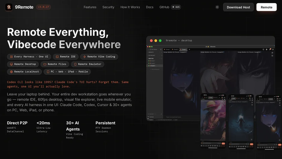
Task: Select the Remote Vibe Coding pill label
Action: tap(101, 56)
